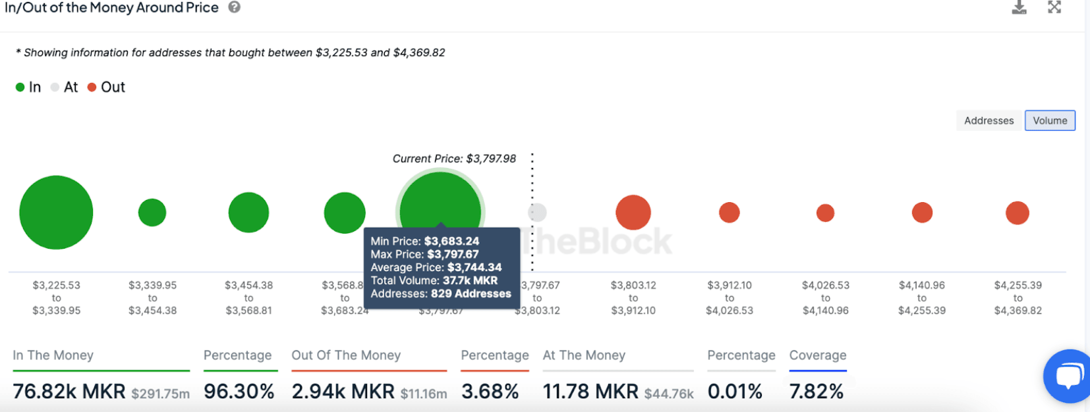This screenshot has width=1090, height=412.
Task: Open the live chat widget
Action: [1068, 376]
